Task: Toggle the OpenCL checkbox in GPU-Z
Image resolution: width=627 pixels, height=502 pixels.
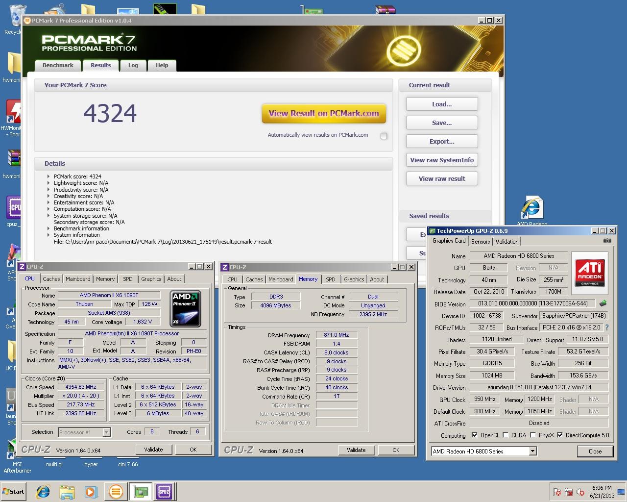Action: [474, 435]
